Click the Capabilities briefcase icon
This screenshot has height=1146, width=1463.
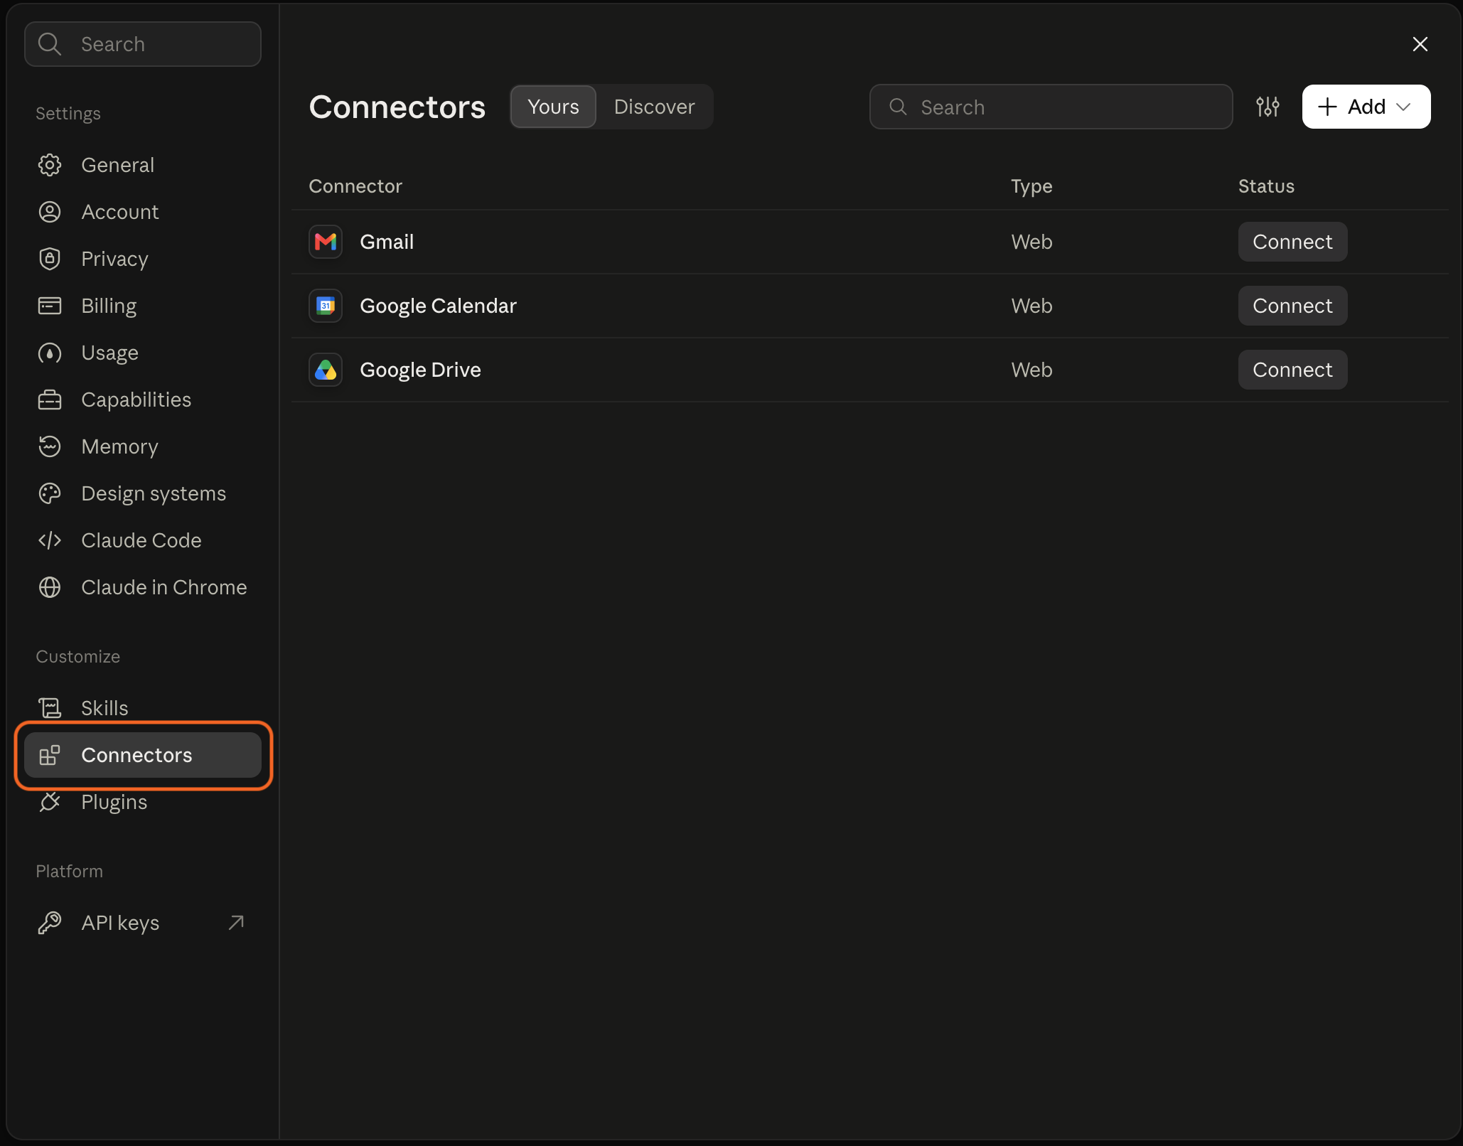(x=50, y=400)
